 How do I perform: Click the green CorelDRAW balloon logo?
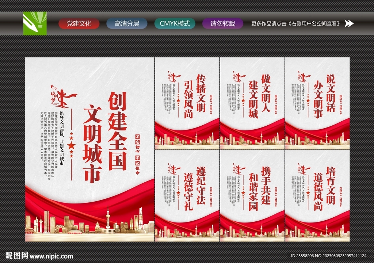(35, 23)
